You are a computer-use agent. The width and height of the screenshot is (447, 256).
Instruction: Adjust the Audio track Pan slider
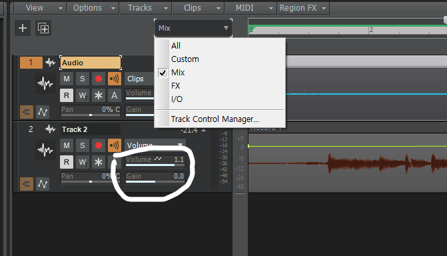[x=91, y=111]
